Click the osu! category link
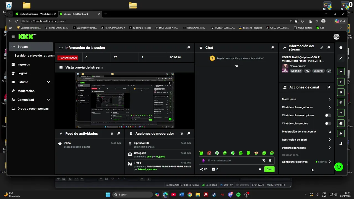354x199 pixels. (149, 157)
